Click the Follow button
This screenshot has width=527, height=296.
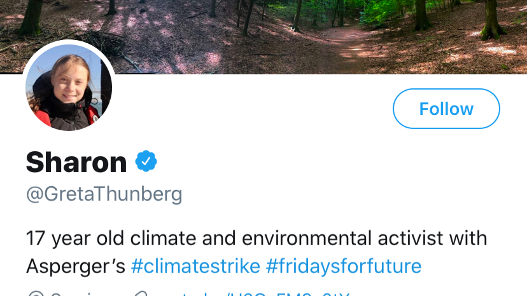pyautogui.click(x=446, y=109)
